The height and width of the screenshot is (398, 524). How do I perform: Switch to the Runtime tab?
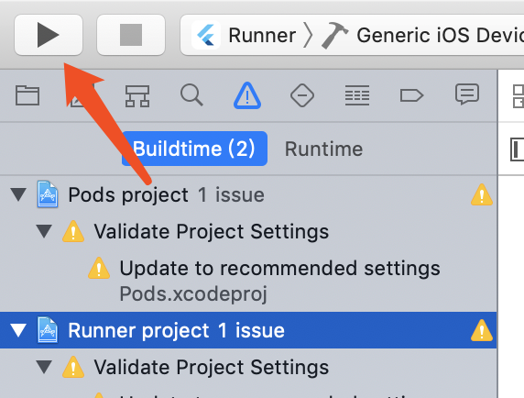click(x=323, y=149)
